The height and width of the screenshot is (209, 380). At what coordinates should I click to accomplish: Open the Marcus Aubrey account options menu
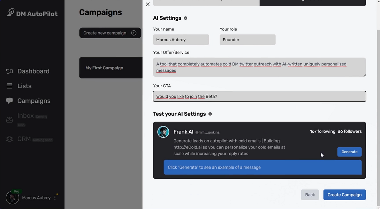pos(55,198)
